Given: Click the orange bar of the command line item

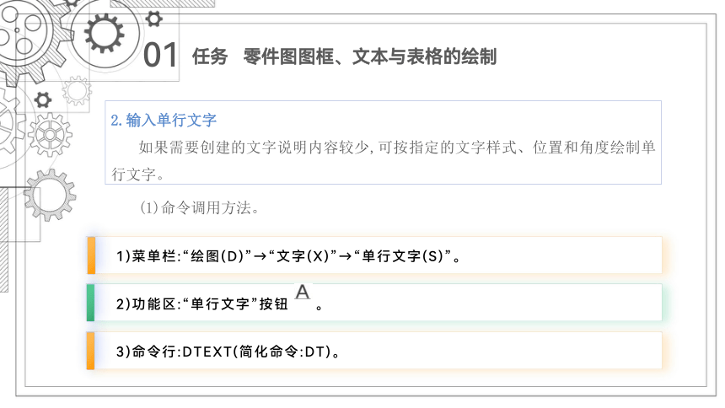Looking at the screenshot, I should [91, 351].
